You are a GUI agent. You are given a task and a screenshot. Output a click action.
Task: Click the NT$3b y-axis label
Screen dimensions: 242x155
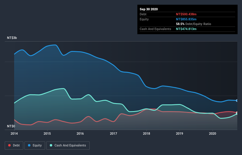pyautogui.click(x=12, y=38)
